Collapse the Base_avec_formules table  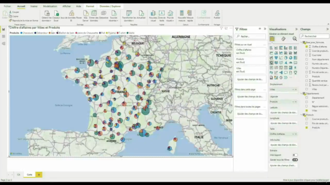[x=302, y=42]
